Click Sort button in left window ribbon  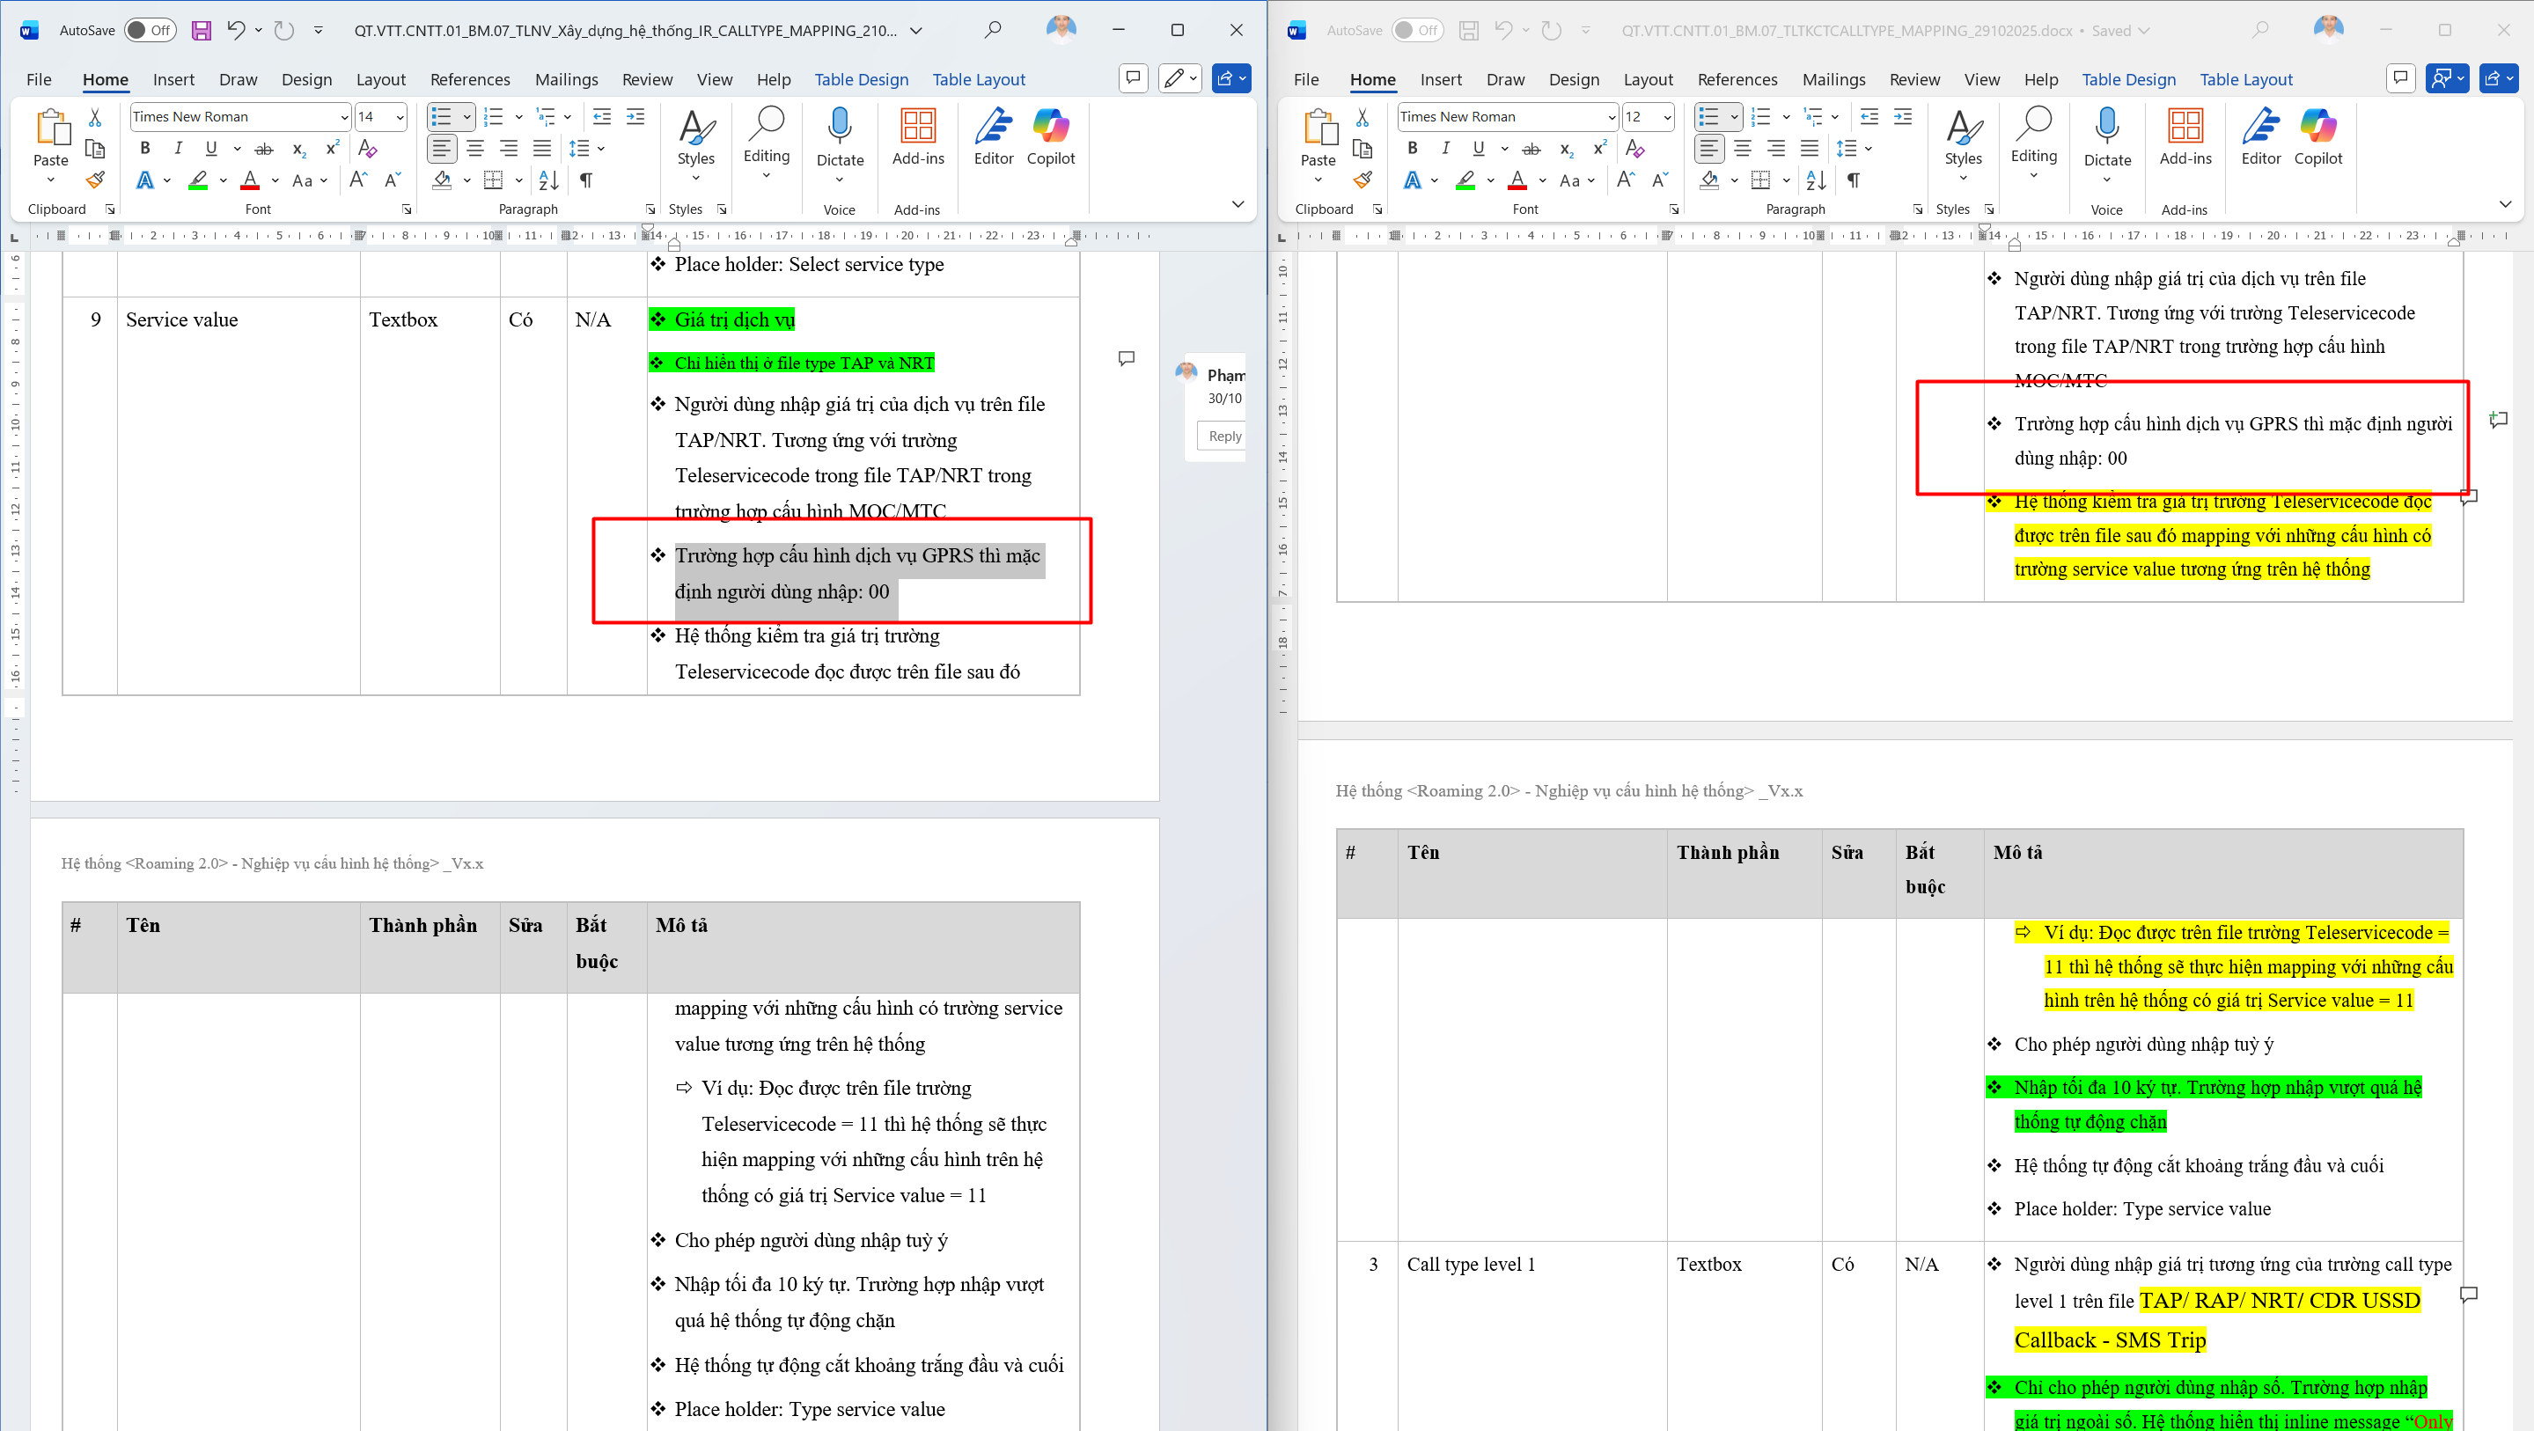point(549,180)
